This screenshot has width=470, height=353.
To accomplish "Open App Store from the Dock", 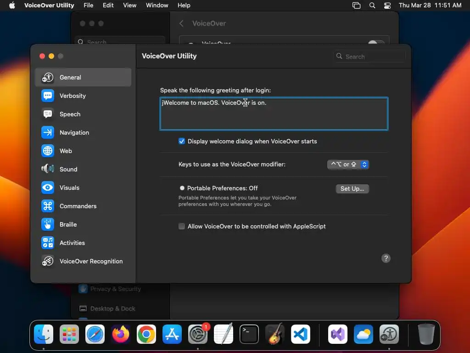I will point(172,334).
